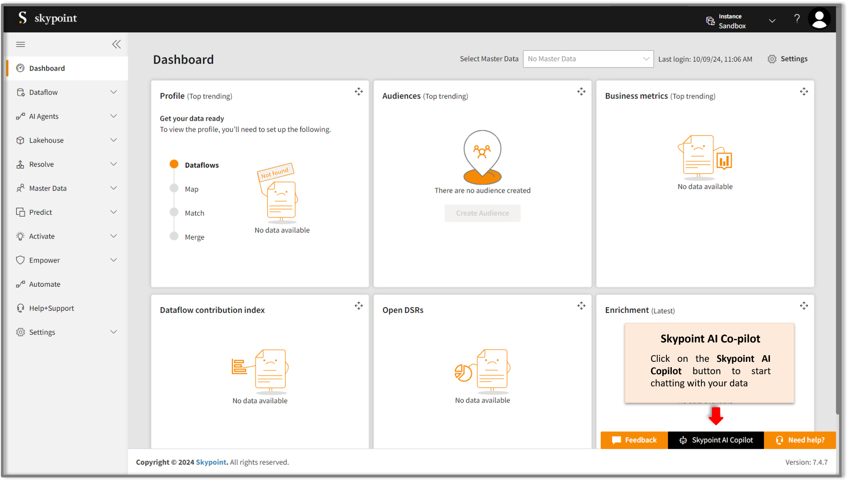The image size is (848, 481).
Task: Click the question mark help icon
Action: point(797,19)
